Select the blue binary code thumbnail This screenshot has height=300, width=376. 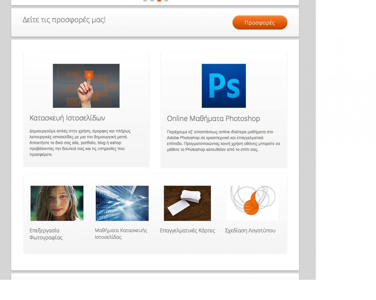coord(122,203)
